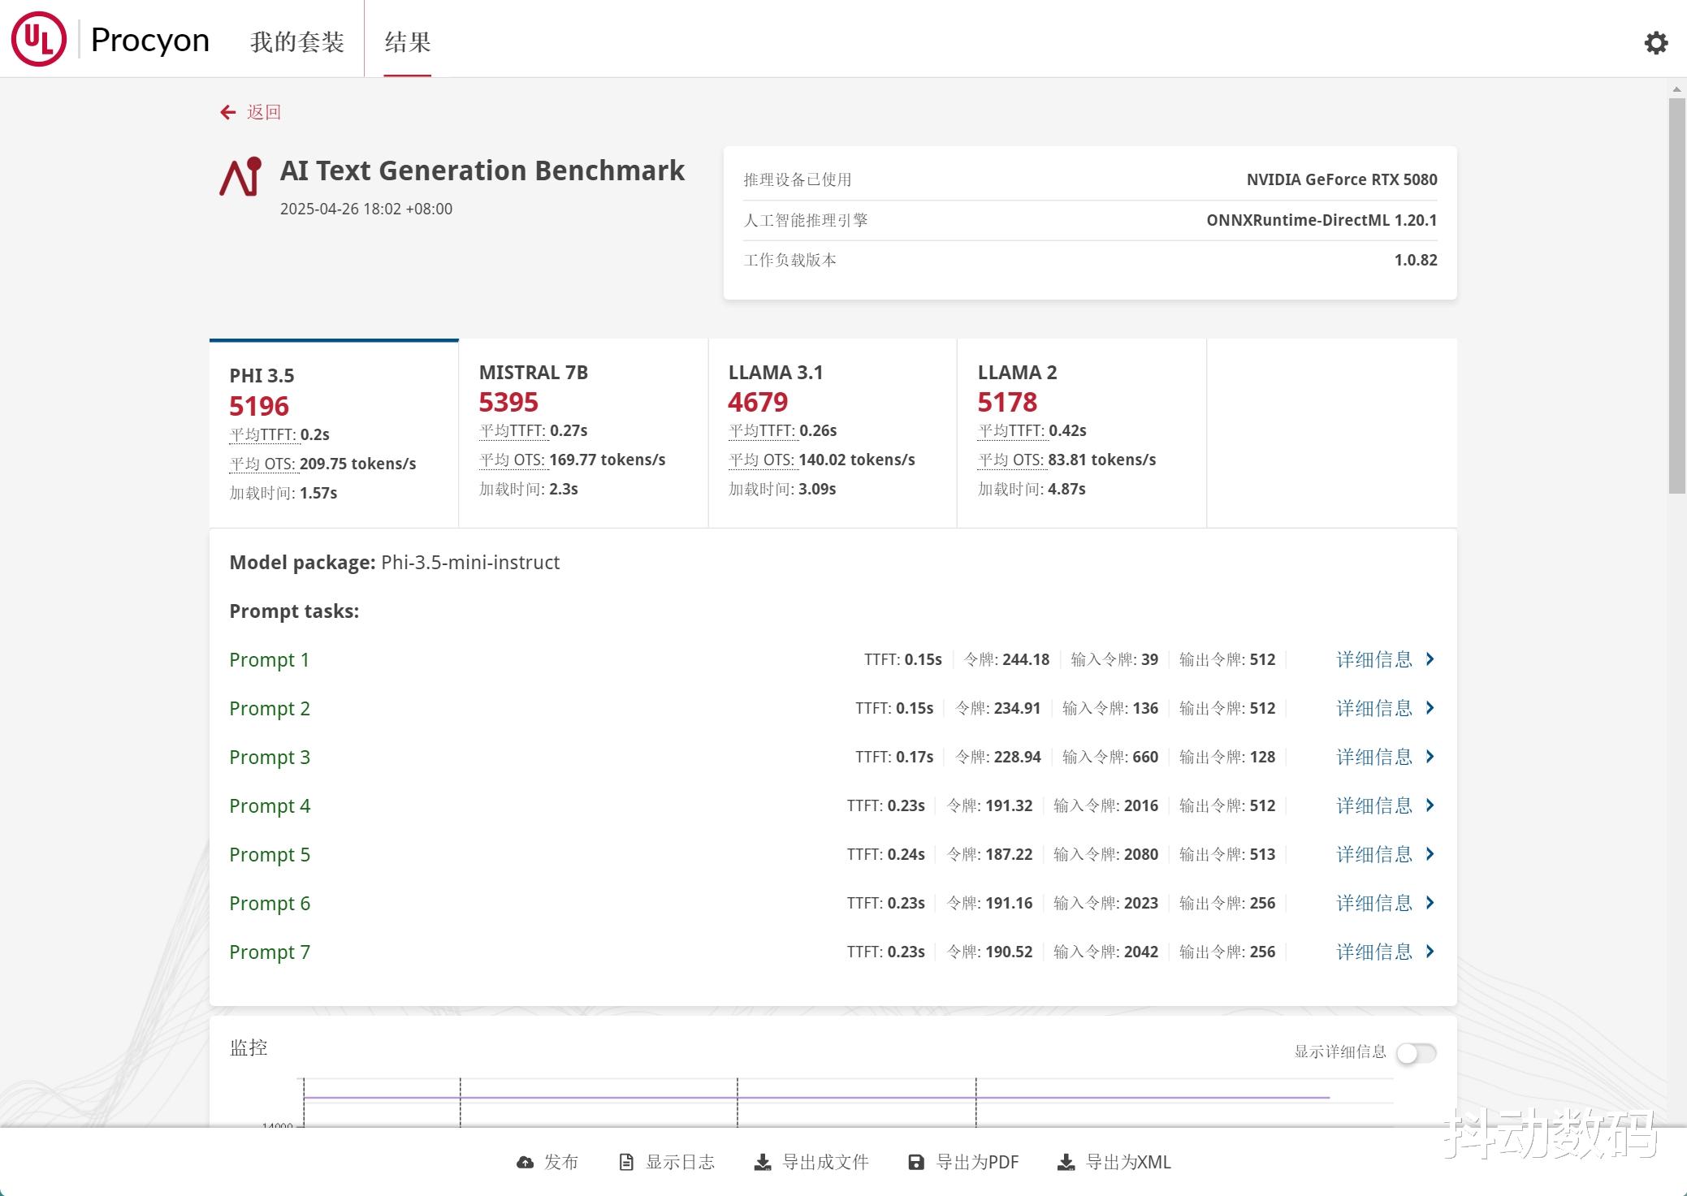Click the 详细信息 link for Prompt 7
The height and width of the screenshot is (1196, 1687).
(x=1374, y=952)
